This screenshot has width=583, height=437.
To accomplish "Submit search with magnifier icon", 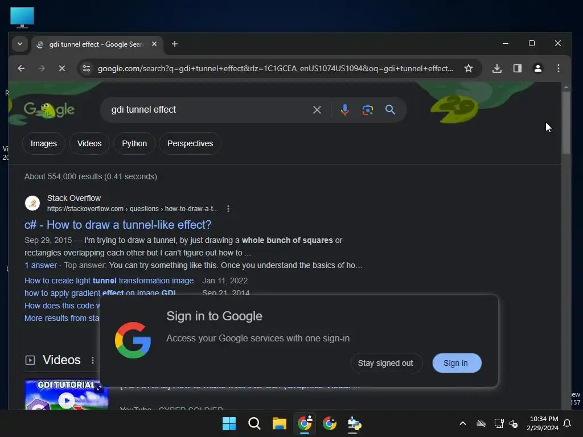I will [x=391, y=110].
